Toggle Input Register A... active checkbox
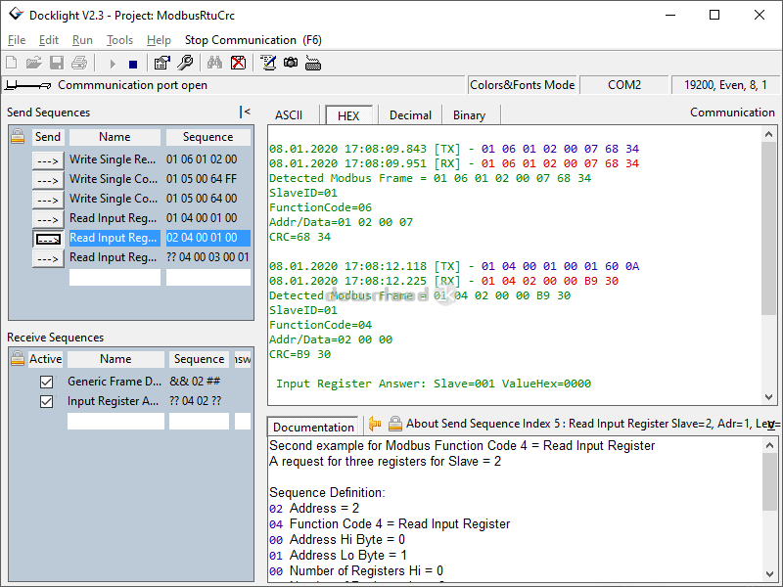 (x=46, y=401)
